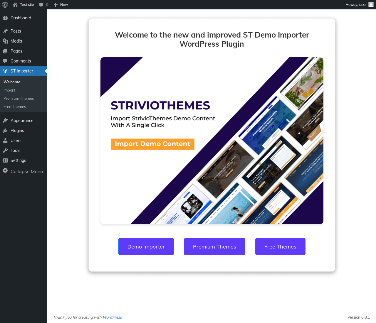The width and height of the screenshot is (376, 323).
Task: Click the Settings sliders icon
Action: pos(5,160)
